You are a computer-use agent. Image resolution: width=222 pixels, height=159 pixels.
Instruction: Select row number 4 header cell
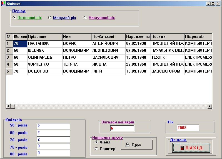click(x=10, y=64)
